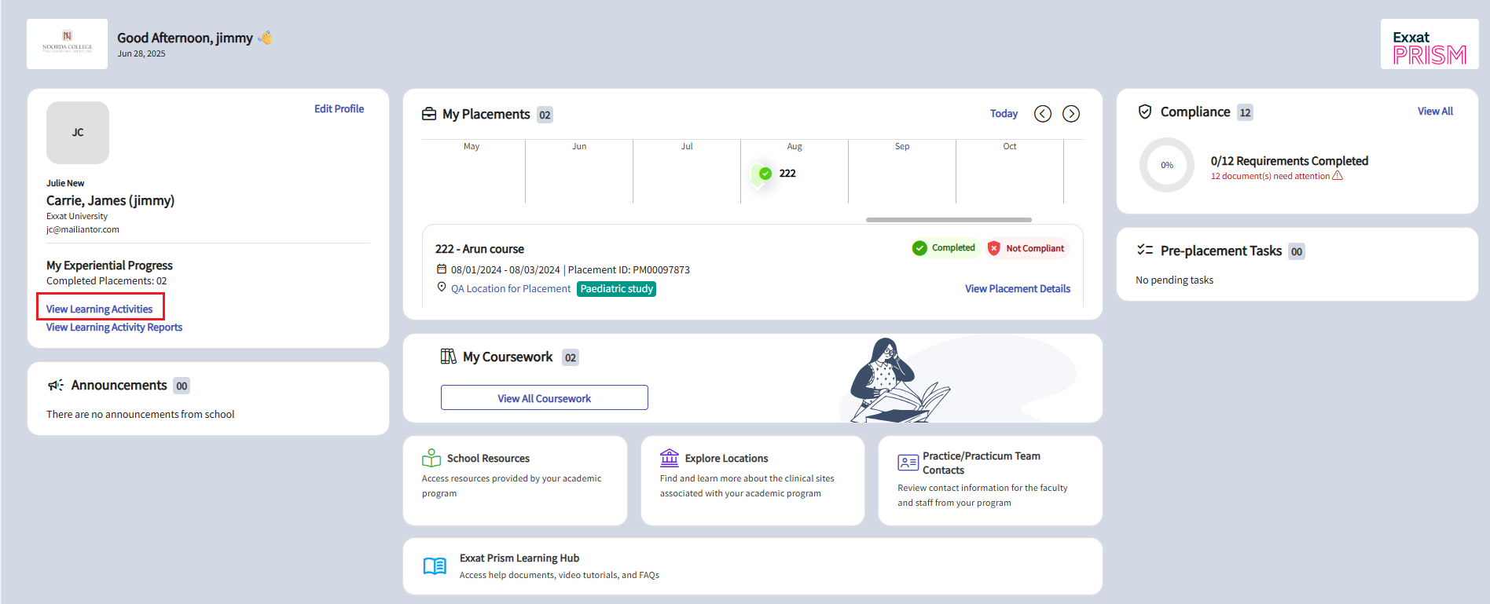
Task: Click the 0% compliance progress ring
Action: point(1167,165)
